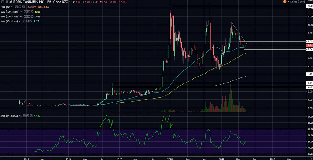Open settings for MA (100, close)
Viewport: 313px width, 160px height.
[29, 12]
